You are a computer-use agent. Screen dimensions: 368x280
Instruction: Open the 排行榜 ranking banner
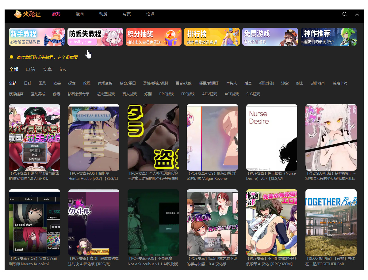(212, 36)
